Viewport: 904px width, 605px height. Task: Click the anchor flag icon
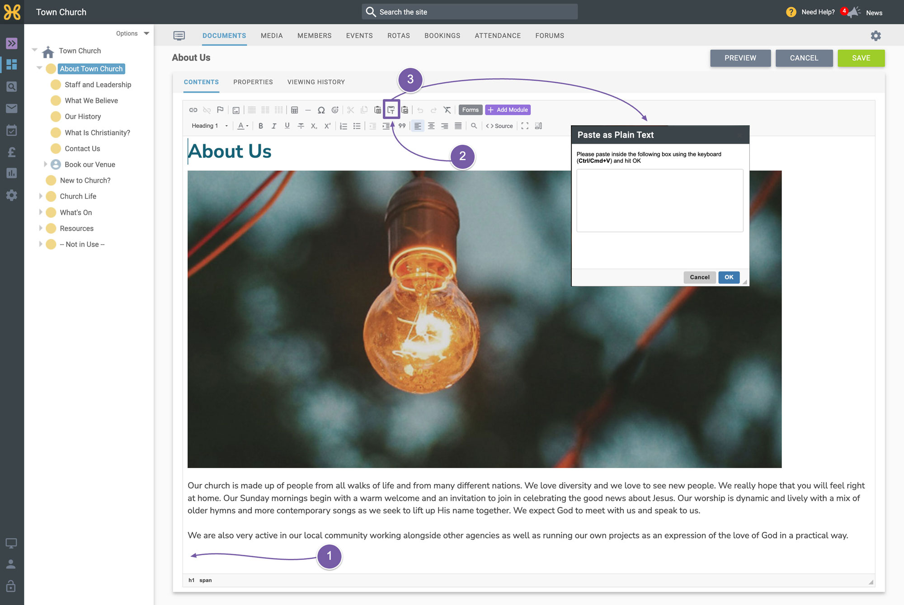pyautogui.click(x=220, y=110)
